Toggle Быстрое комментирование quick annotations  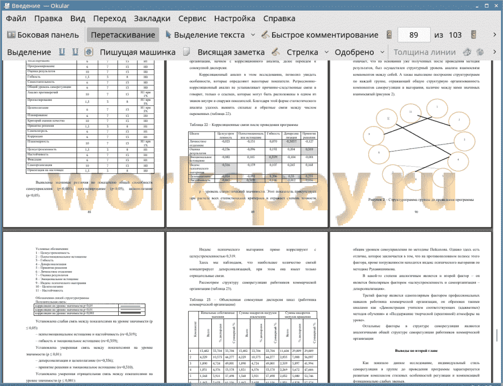[320, 35]
